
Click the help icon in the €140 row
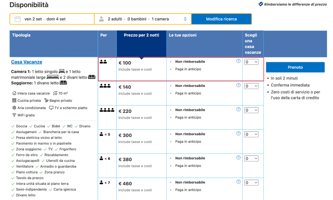click(238, 85)
